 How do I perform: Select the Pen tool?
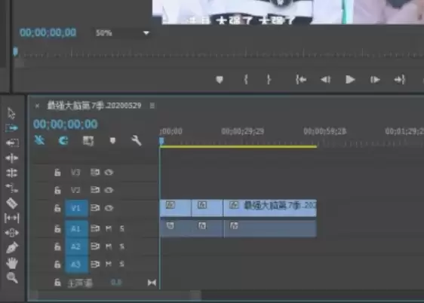[x=12, y=248]
